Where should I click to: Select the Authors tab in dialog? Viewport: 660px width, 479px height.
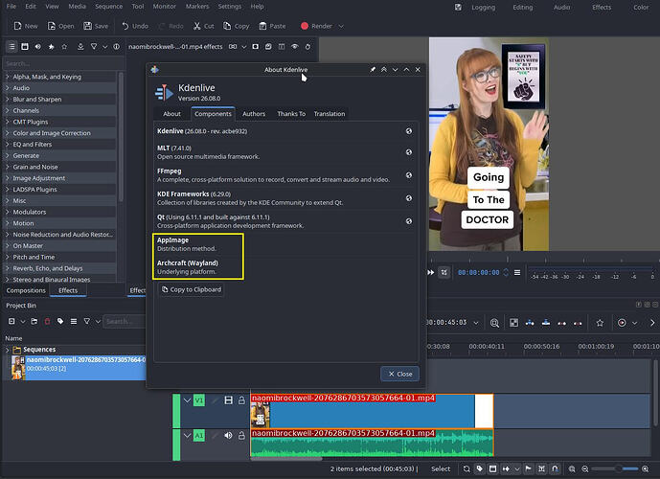point(254,114)
